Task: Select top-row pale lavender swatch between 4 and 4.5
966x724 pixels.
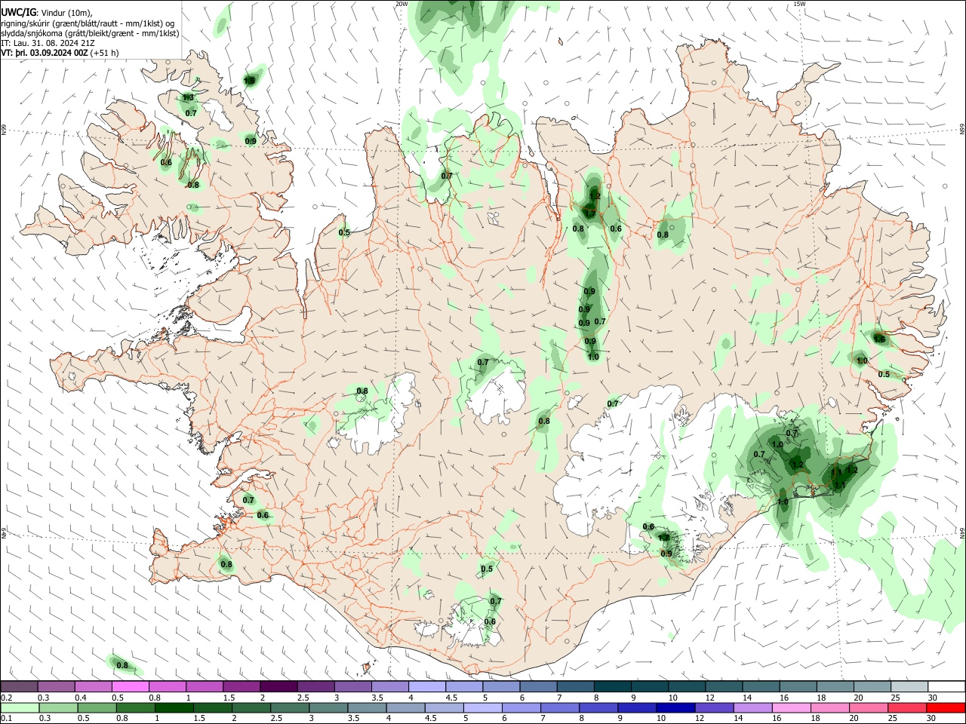Action: coord(426,686)
